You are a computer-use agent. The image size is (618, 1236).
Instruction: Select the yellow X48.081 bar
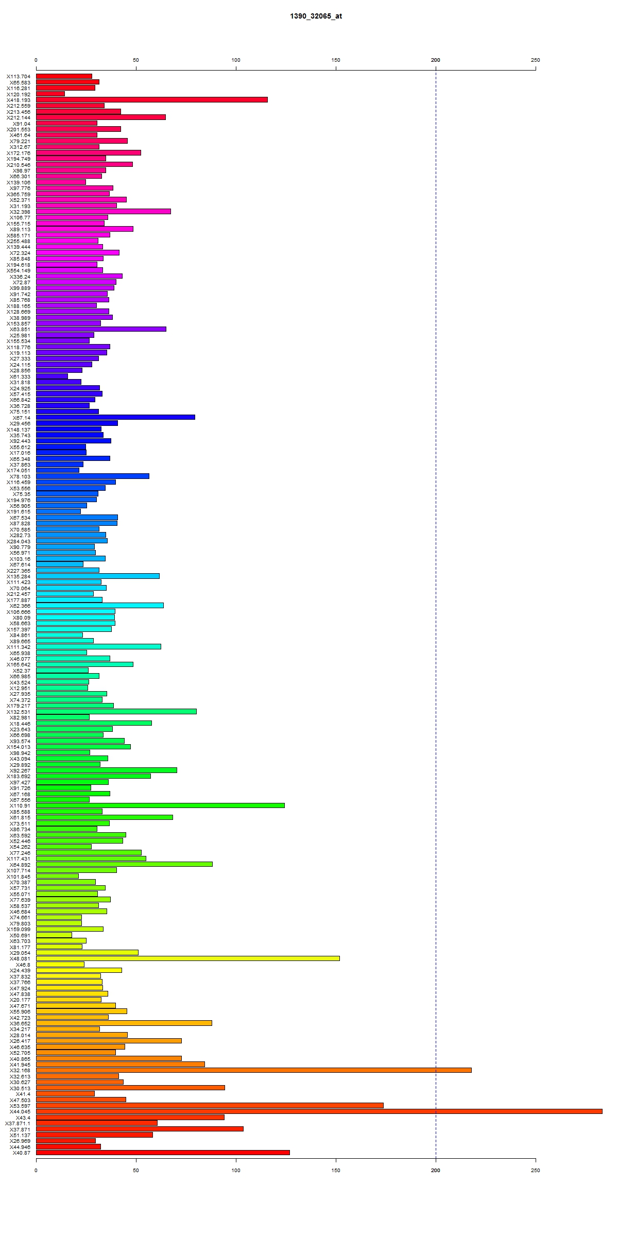[x=188, y=958]
